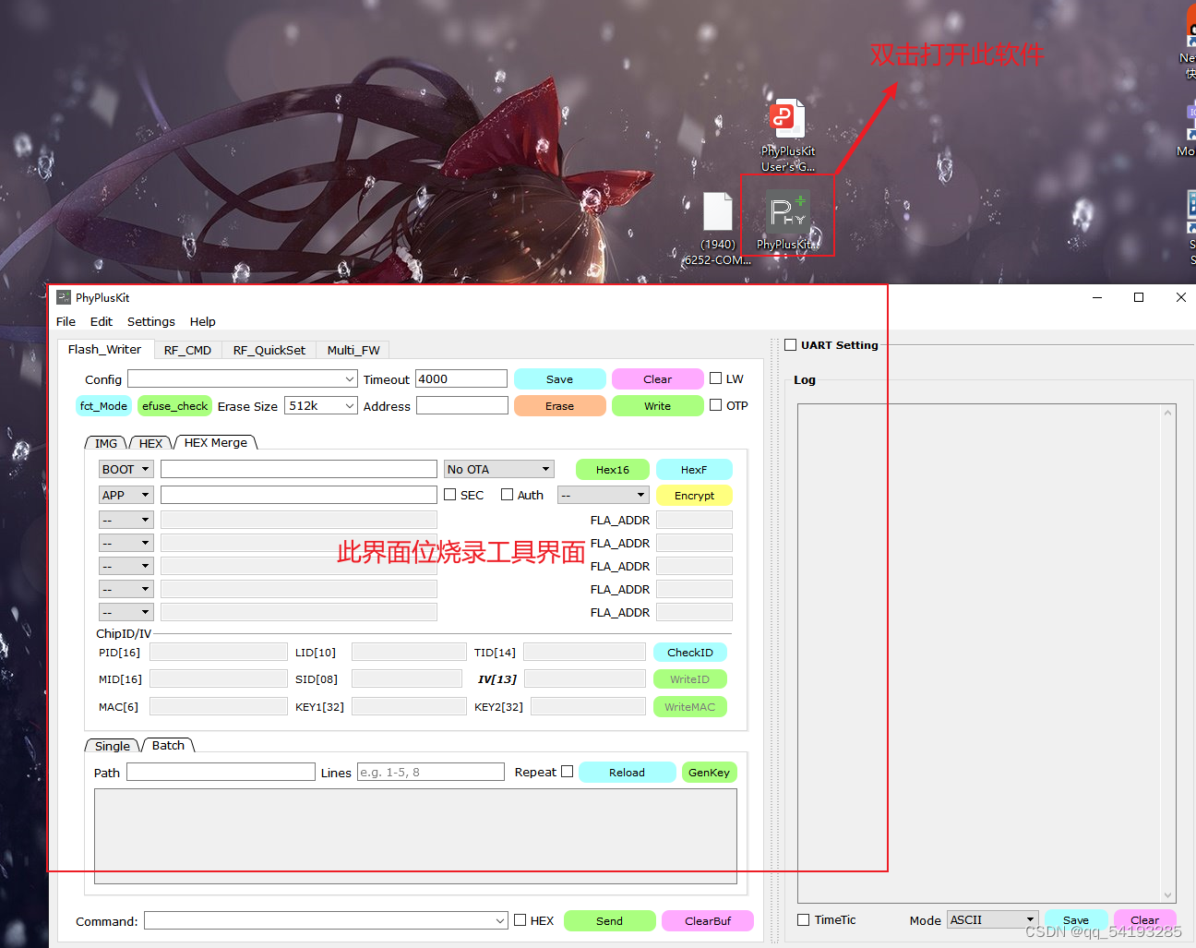This screenshot has width=1196, height=948.
Task: Switch to the Batch tab
Action: 167,745
